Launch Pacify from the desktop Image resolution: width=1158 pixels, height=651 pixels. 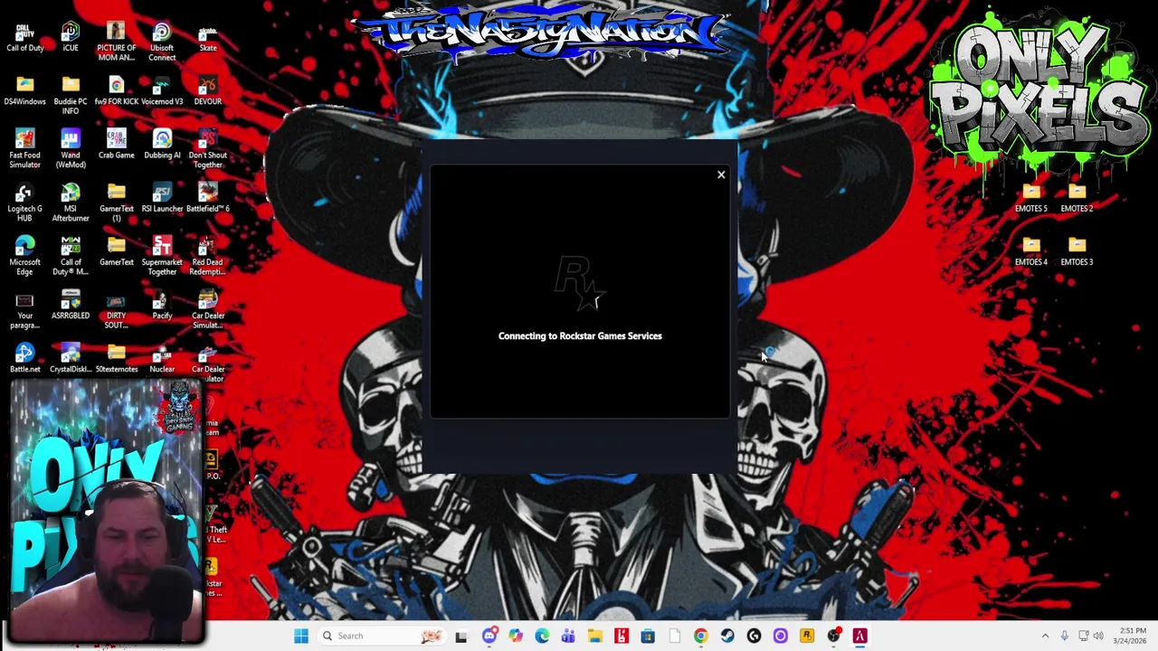pos(162,306)
